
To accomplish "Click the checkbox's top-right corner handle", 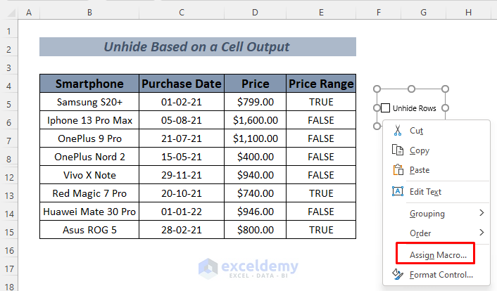I will [x=446, y=89].
